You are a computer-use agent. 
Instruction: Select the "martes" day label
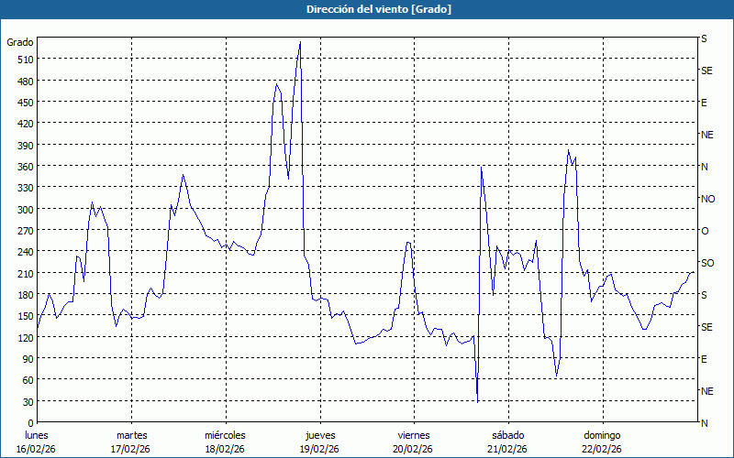coord(131,435)
